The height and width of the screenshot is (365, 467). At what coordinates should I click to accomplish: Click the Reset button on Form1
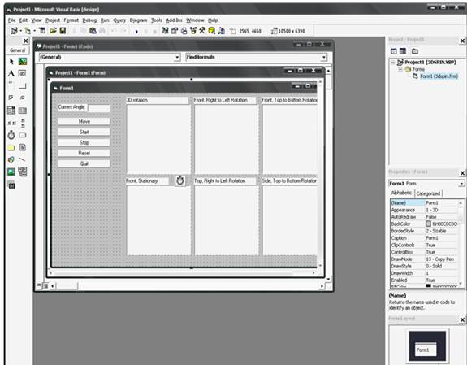click(84, 153)
